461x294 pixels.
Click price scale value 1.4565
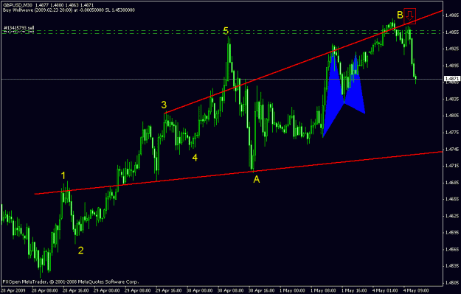(x=452, y=249)
